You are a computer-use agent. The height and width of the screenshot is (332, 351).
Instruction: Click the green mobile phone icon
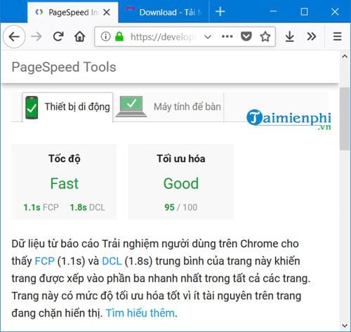tap(32, 107)
